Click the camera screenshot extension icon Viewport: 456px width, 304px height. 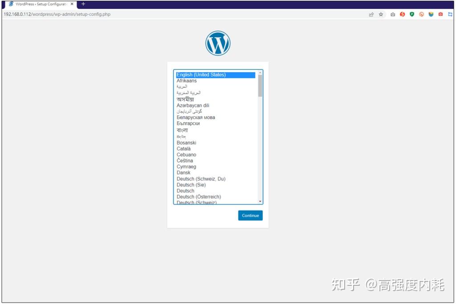pyautogui.click(x=393, y=14)
